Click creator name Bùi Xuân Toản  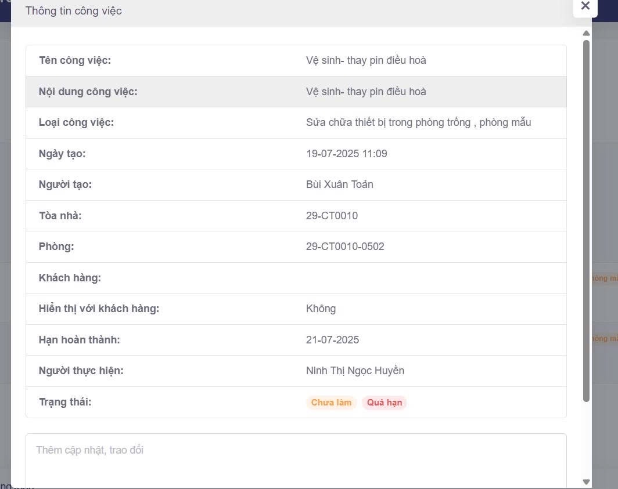click(x=339, y=184)
